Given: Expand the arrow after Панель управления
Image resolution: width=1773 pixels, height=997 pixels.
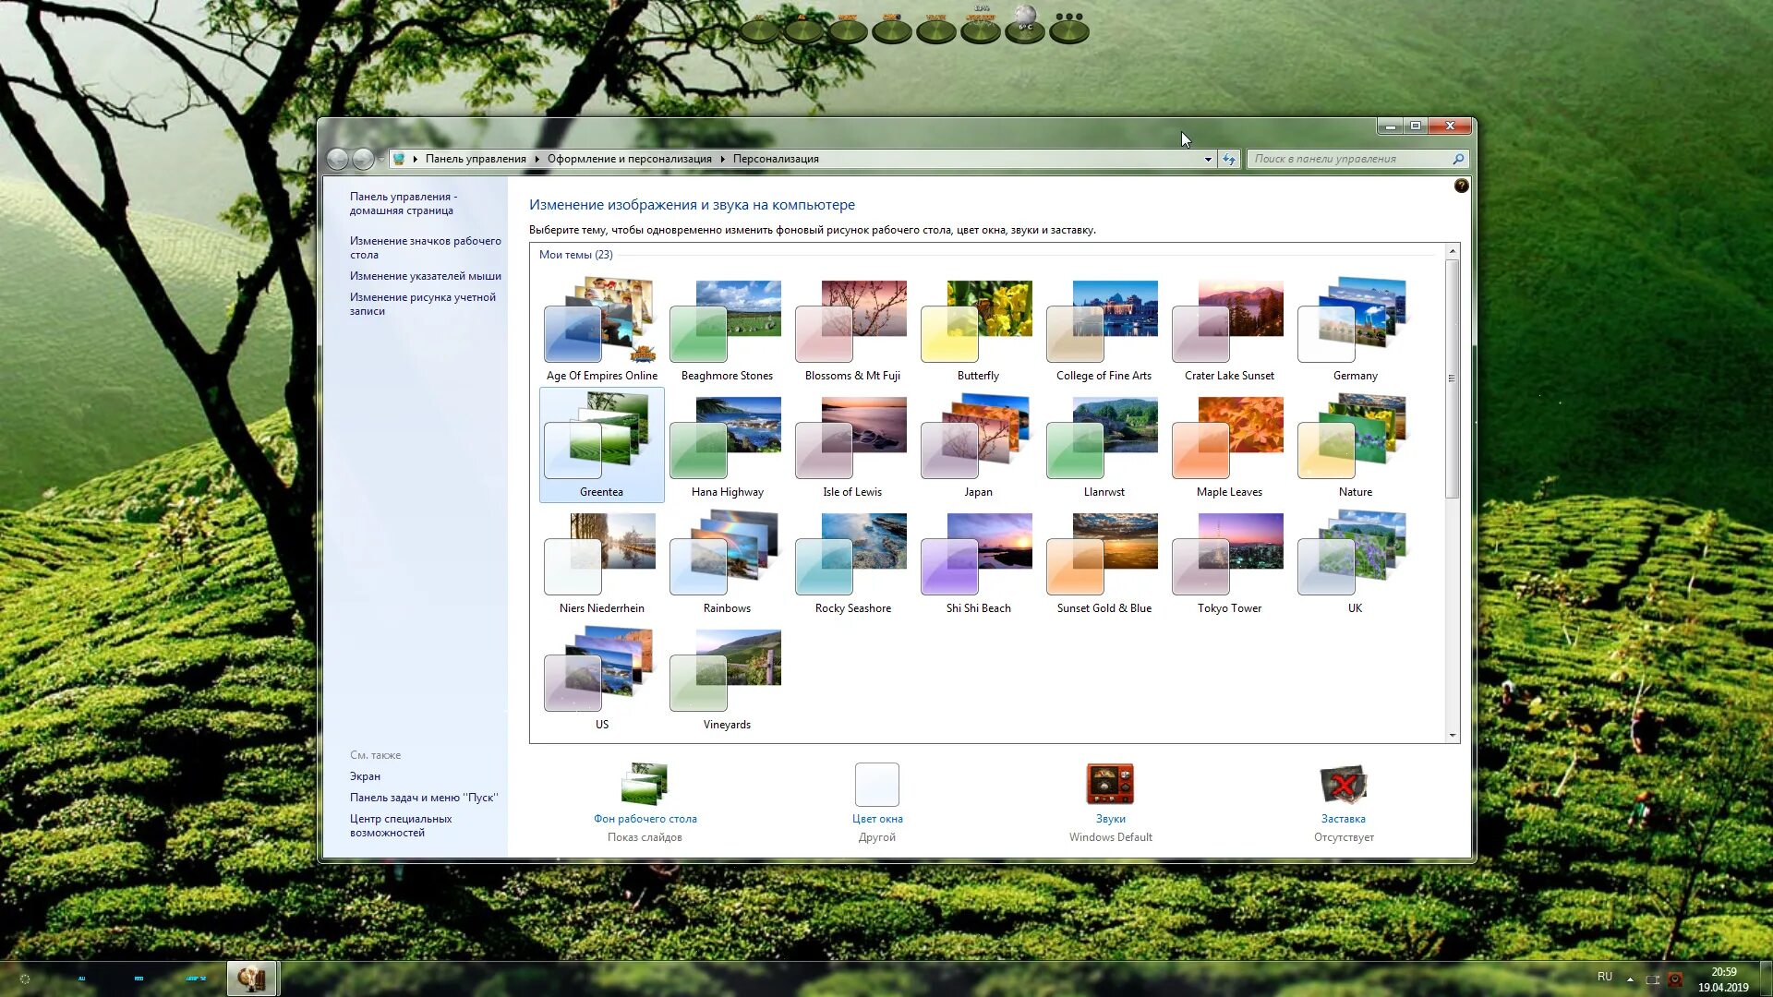Looking at the screenshot, I should (537, 159).
